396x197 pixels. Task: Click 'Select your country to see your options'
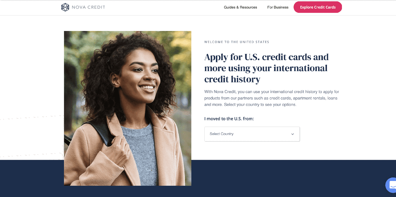[260, 105]
